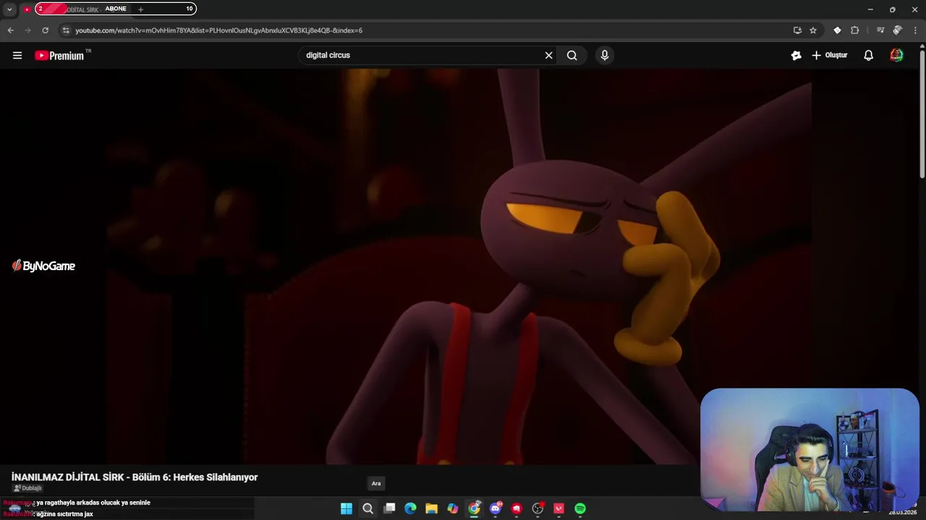Viewport: 926px width, 520px height.
Task: Click the Oluştur create button
Action: (829, 55)
